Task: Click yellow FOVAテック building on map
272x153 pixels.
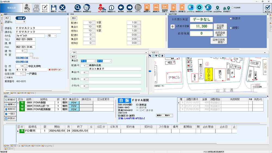Action: point(209,74)
